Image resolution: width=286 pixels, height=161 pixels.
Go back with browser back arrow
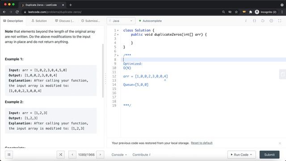click(4, 12)
